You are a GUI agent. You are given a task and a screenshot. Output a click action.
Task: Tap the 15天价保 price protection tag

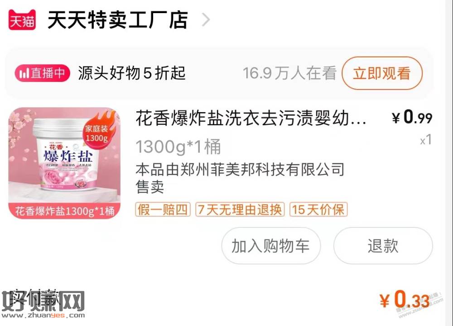click(318, 209)
